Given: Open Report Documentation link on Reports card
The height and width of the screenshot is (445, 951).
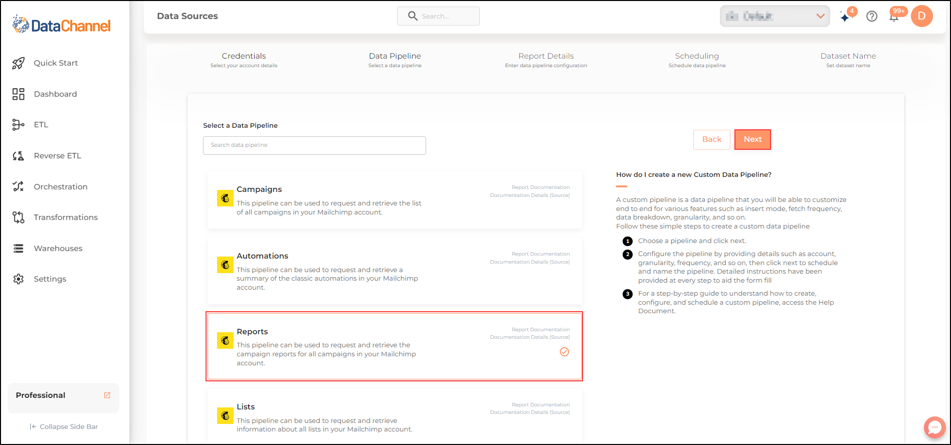Looking at the screenshot, I should [x=540, y=330].
